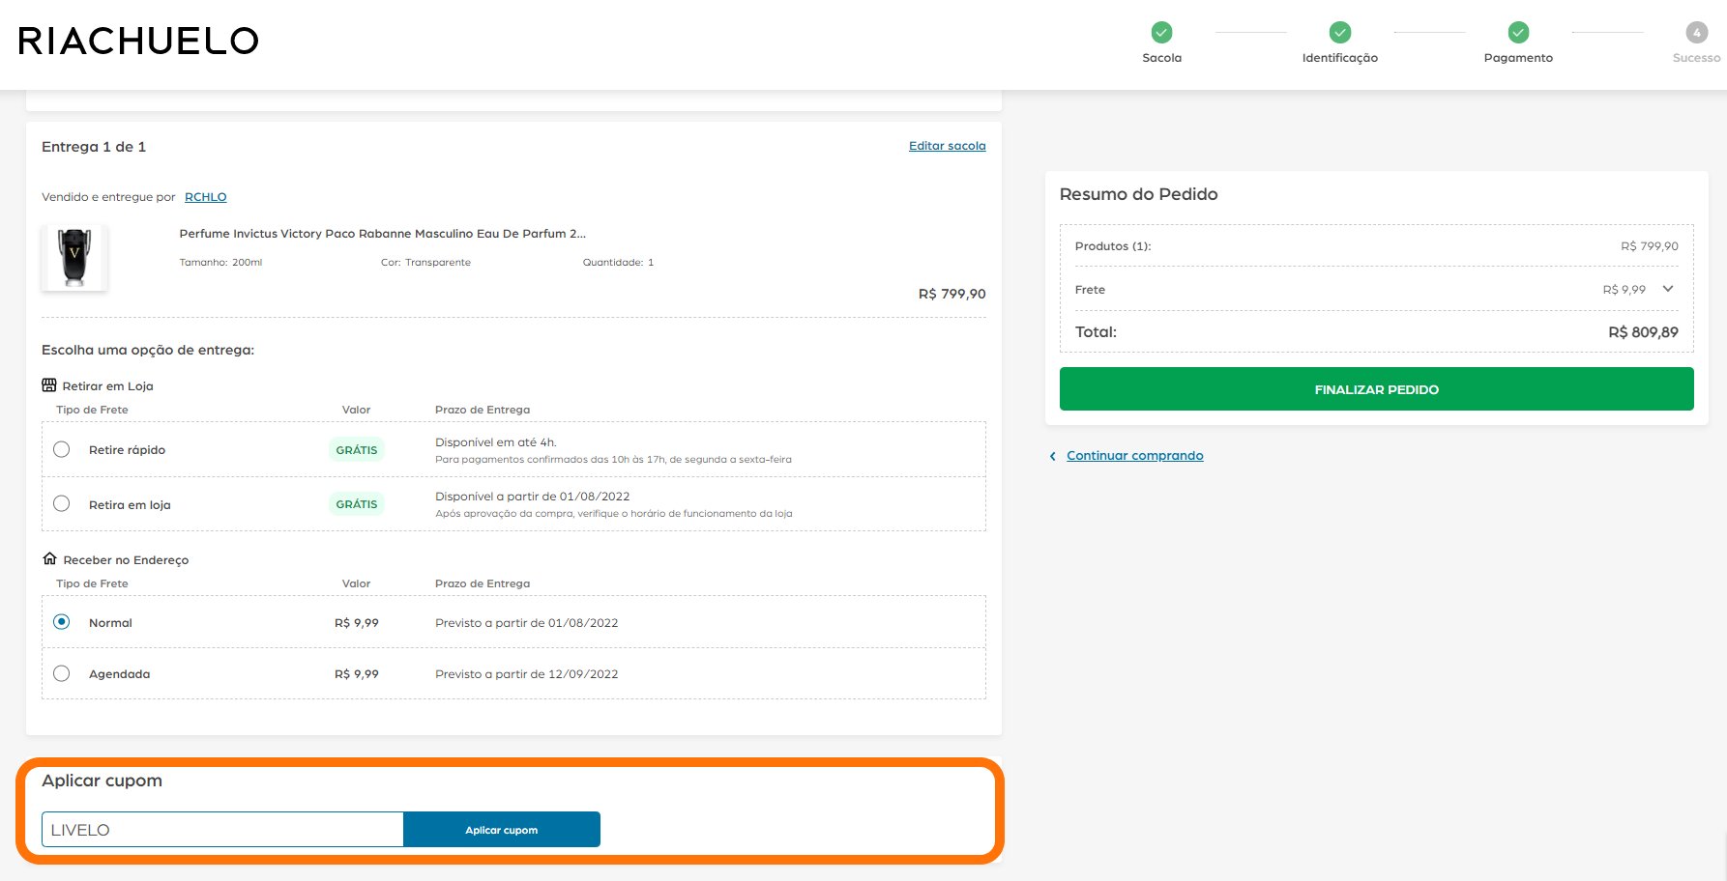Image resolution: width=1727 pixels, height=881 pixels.
Task: Select the Retire rápido radio button
Action: pyautogui.click(x=62, y=449)
